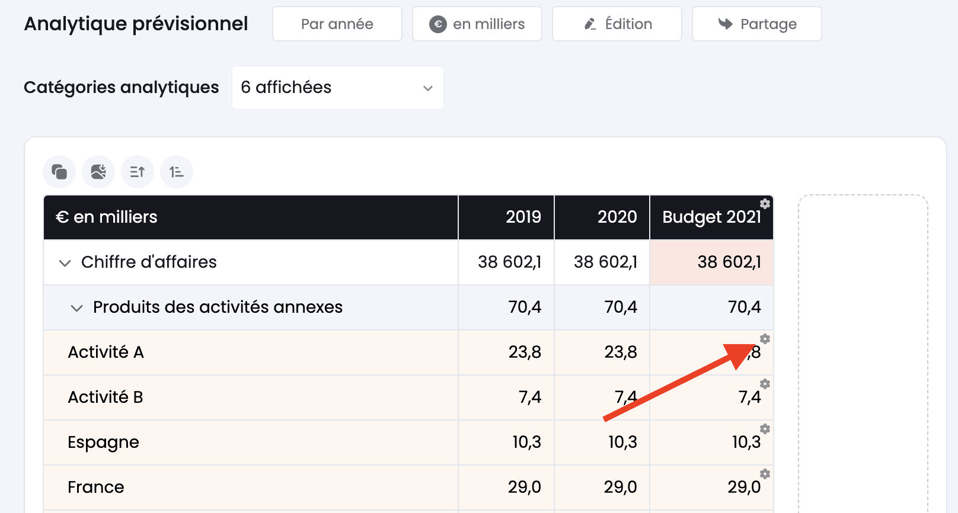Click the pencil icon in Édition button
This screenshot has width=958, height=513.
click(x=590, y=24)
